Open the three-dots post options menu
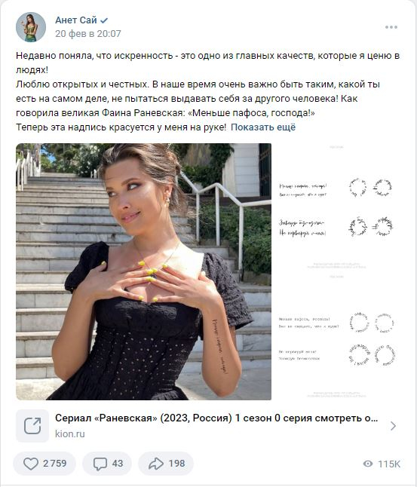Image resolution: width=417 pixels, height=487 pixels. [x=391, y=27]
